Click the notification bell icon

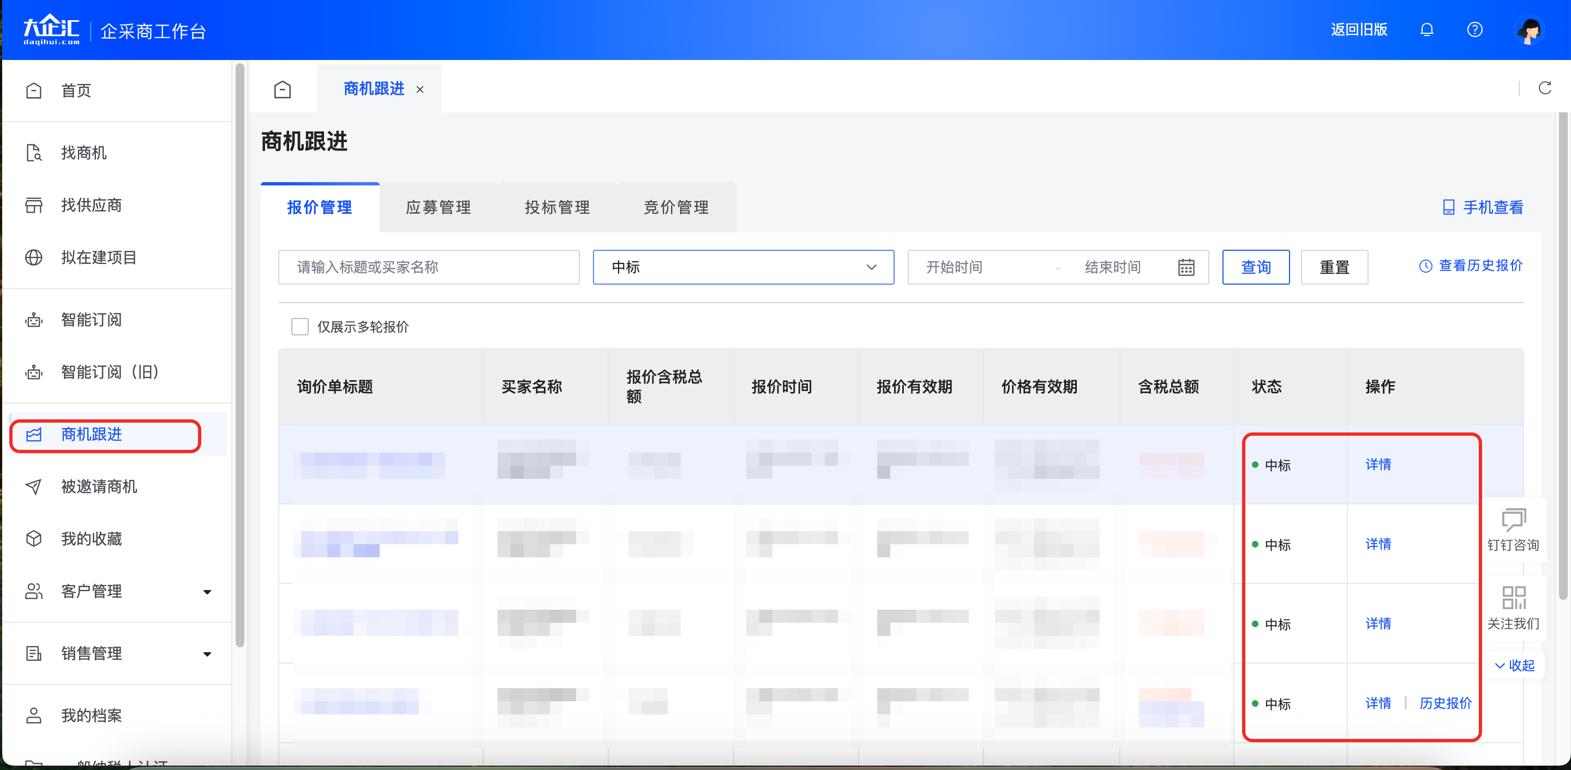1426,29
